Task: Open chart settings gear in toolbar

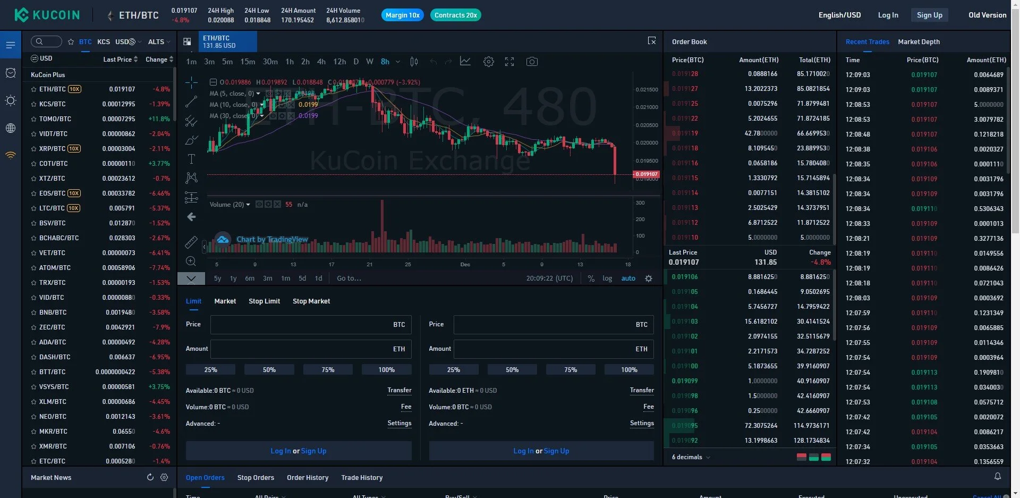Action: (489, 62)
